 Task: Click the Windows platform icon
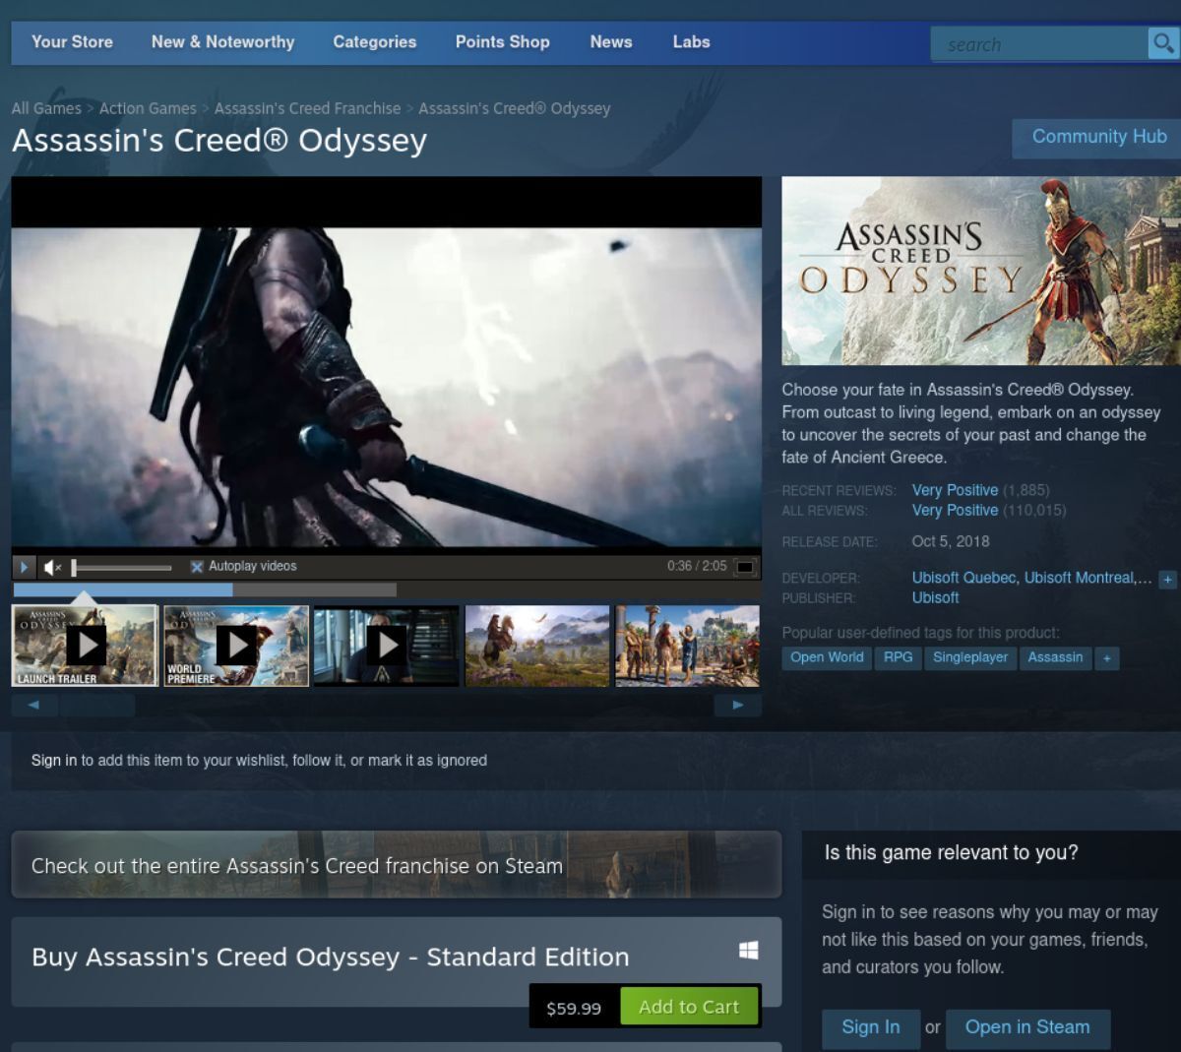749,950
